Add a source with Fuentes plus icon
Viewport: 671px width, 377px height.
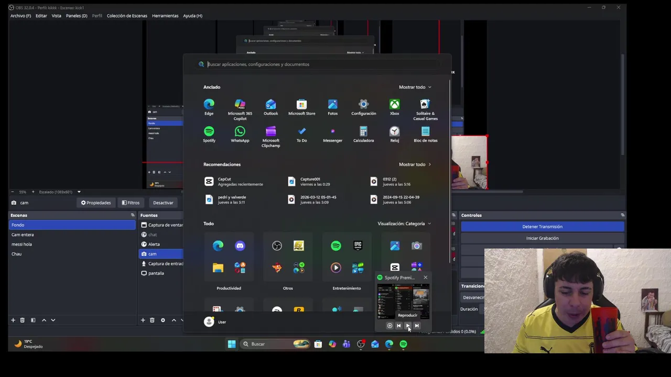pyautogui.click(x=143, y=320)
